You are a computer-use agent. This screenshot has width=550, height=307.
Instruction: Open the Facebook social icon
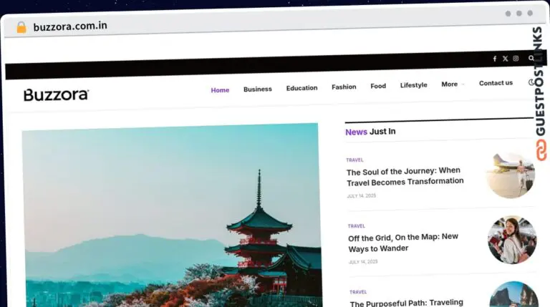click(x=494, y=59)
